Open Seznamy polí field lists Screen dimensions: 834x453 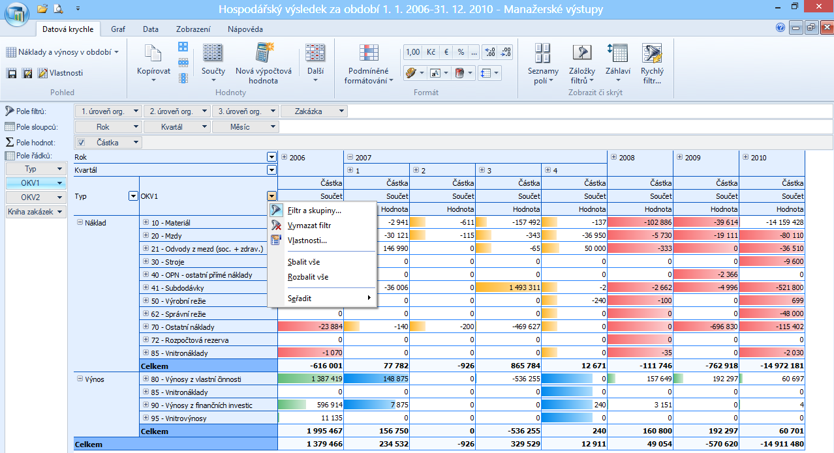coord(543,64)
